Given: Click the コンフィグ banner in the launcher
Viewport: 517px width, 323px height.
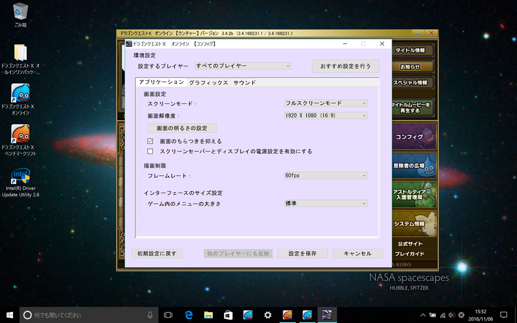Looking at the screenshot, I should point(414,136).
